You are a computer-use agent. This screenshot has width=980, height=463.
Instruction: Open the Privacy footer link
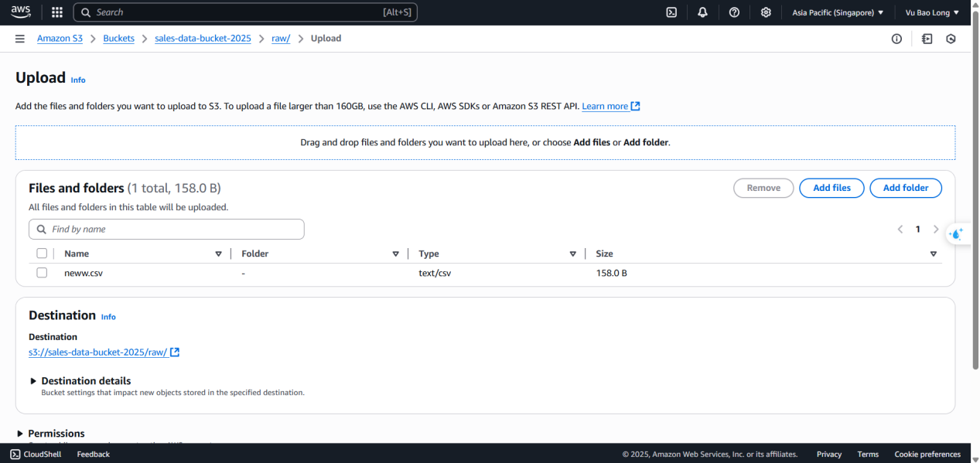coord(829,454)
